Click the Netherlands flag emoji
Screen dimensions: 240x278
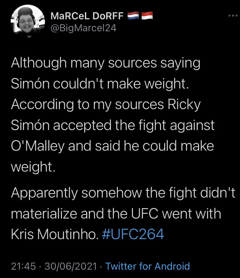133,16
